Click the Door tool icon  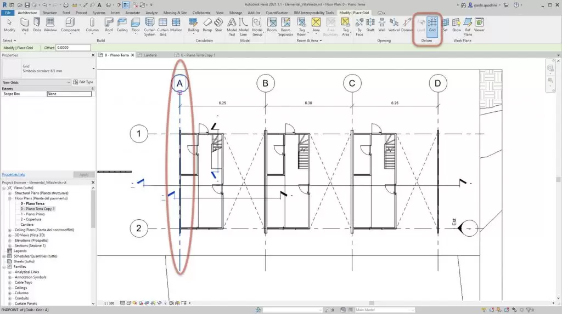37,25
